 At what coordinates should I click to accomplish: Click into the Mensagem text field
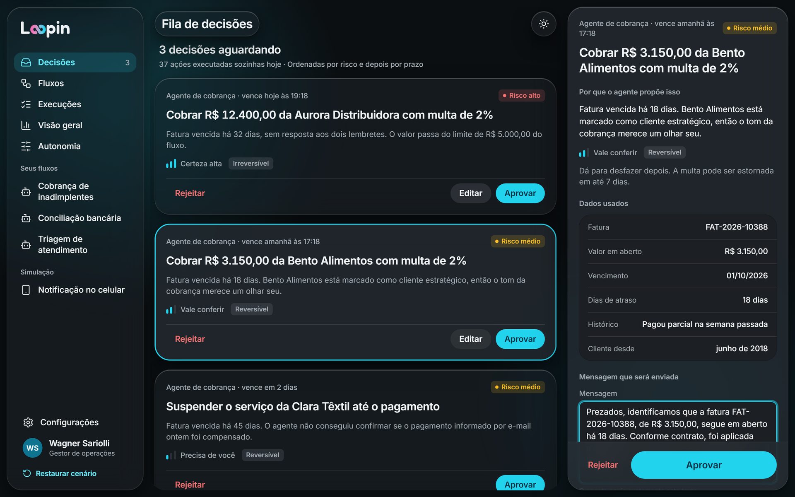[678, 422]
